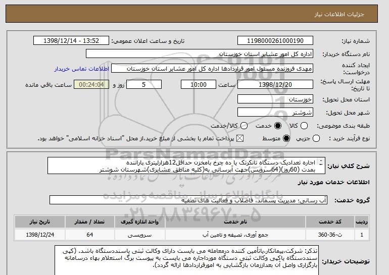This screenshot has width=389, height=275.
Task: Click the need date cell 1398/12/24
Action: pyautogui.click(x=40, y=235)
